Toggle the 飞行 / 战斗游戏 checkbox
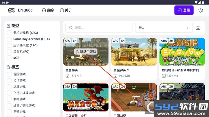Screen dimensions: 209x117 9,93
